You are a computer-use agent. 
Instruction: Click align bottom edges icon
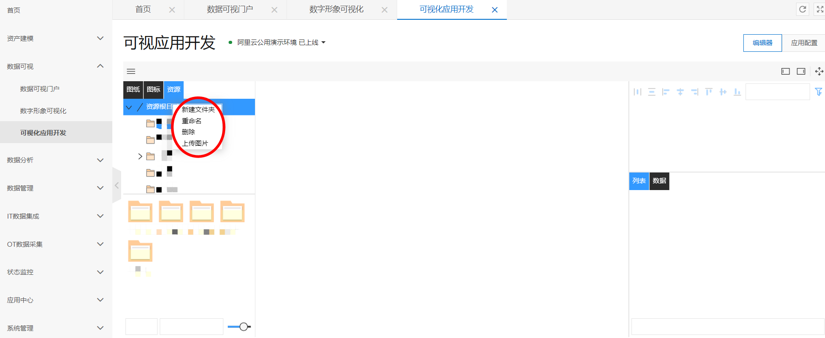pyautogui.click(x=737, y=92)
